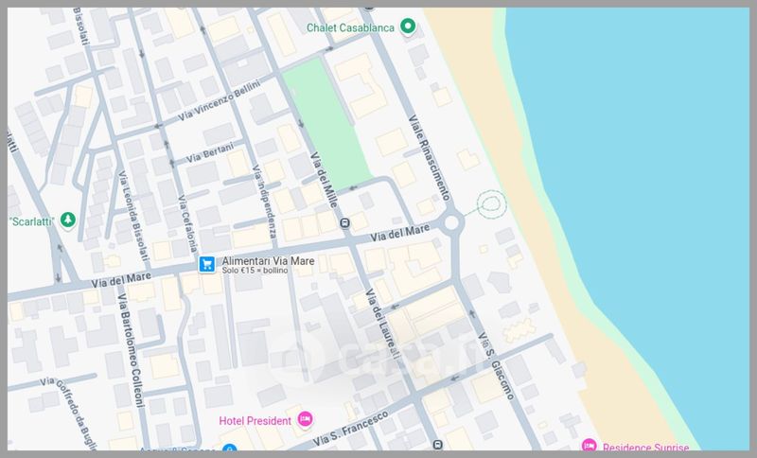Select the Chalet Casablanca place name
Screen dimensions: 757x458
click(x=349, y=27)
